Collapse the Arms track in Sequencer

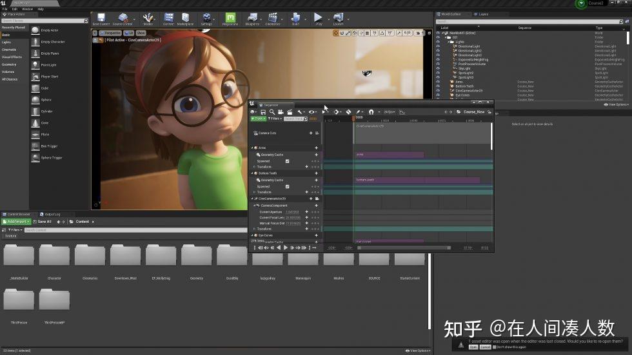point(252,148)
